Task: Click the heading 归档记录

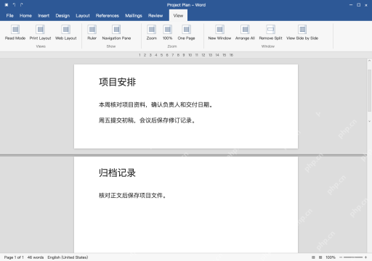Action: point(117,173)
